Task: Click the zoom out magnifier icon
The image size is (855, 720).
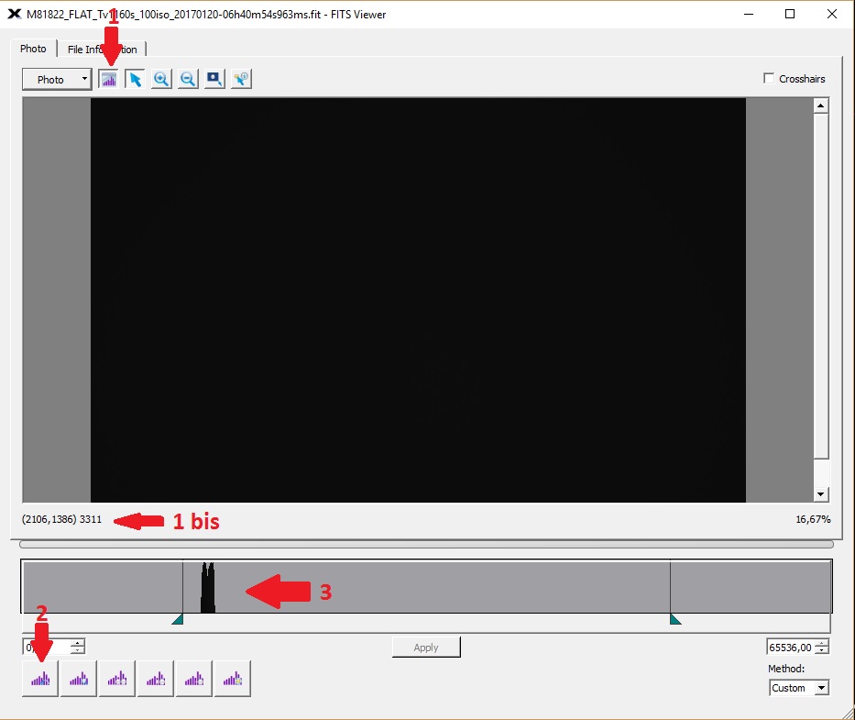Action: (x=188, y=79)
